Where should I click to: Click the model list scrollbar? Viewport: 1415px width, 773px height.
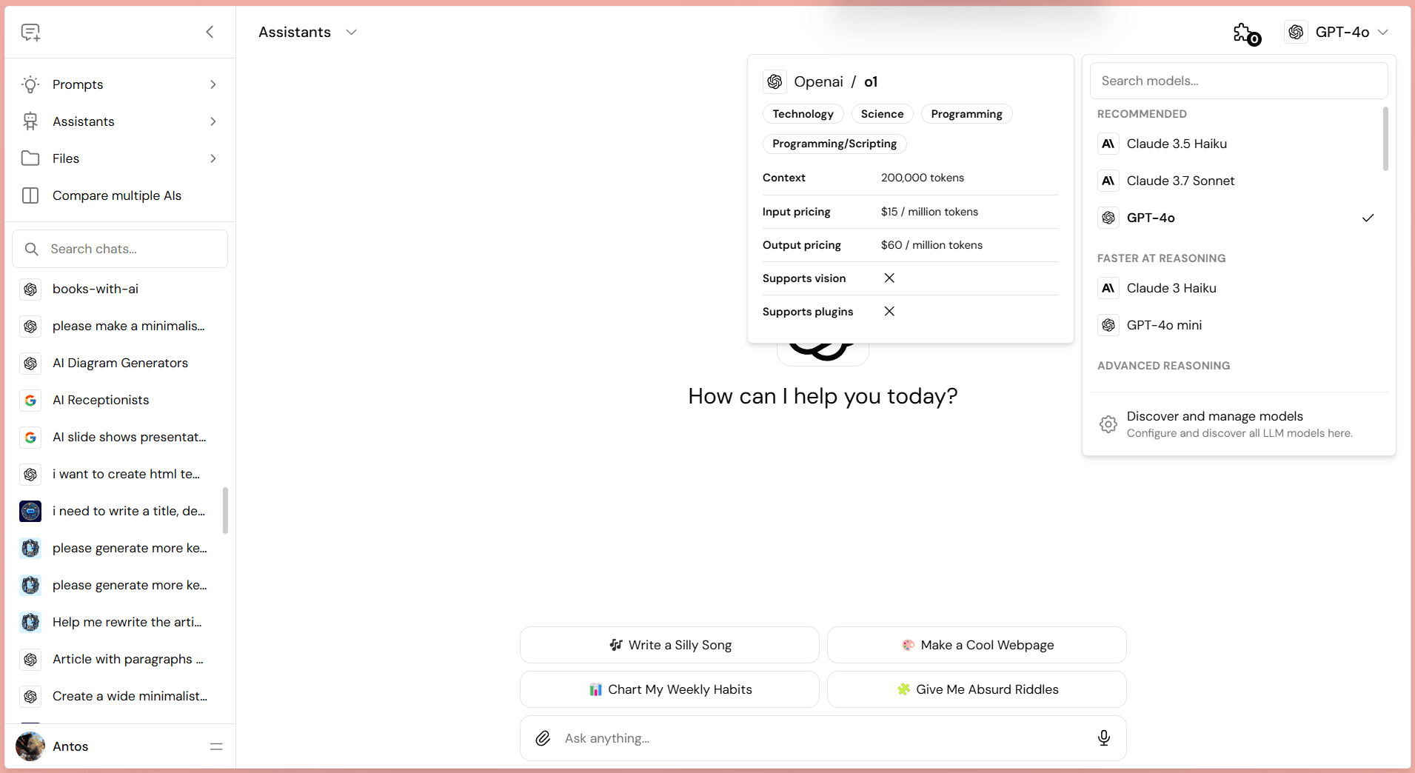(x=1385, y=139)
